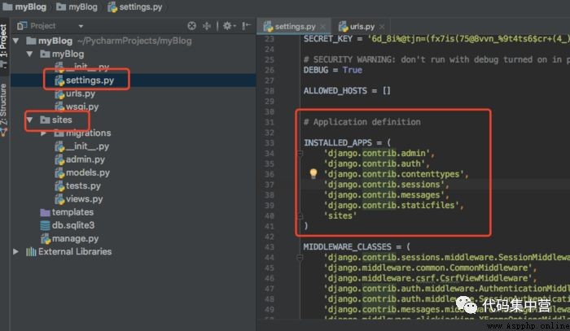Click the MIDDLEWARE_CLASSES variable name
Image resolution: width=570 pixels, height=331 pixels.
click(348, 246)
